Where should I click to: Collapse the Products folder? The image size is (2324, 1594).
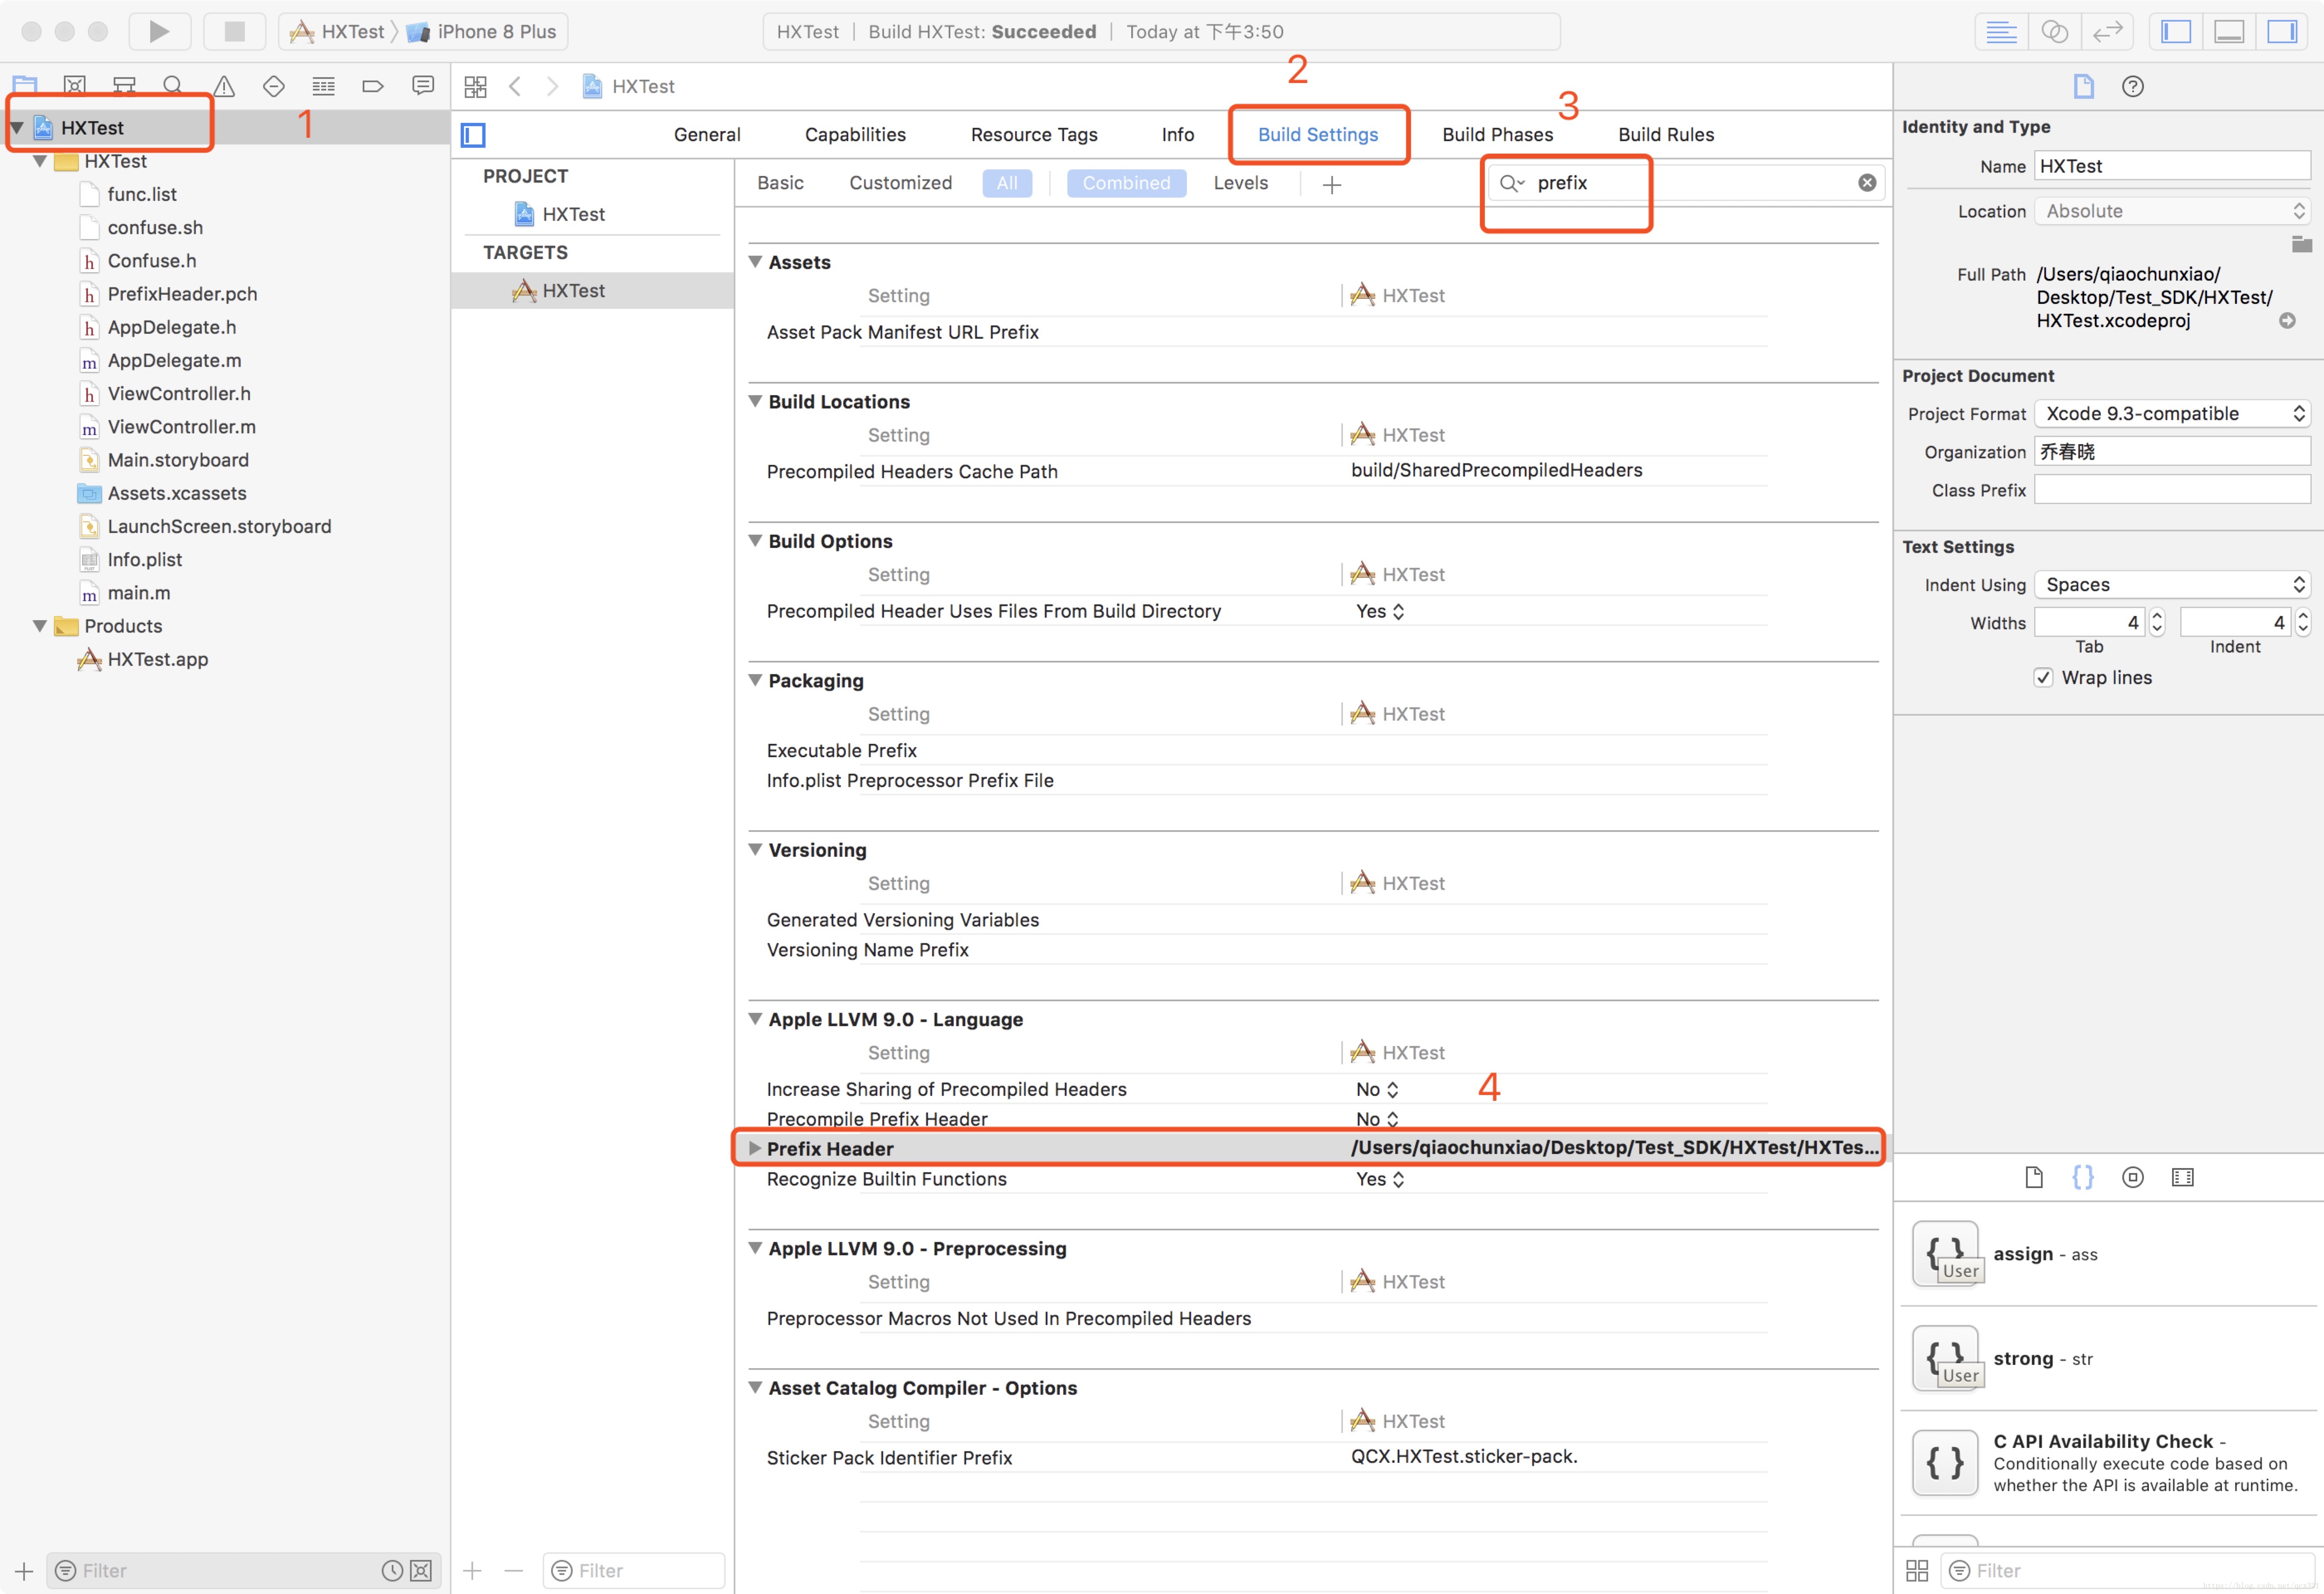[x=40, y=626]
